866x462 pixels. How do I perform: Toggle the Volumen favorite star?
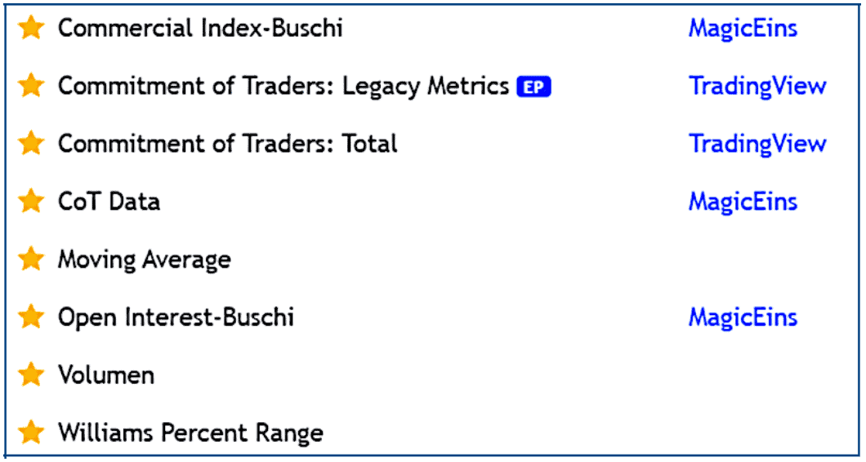pos(31,375)
